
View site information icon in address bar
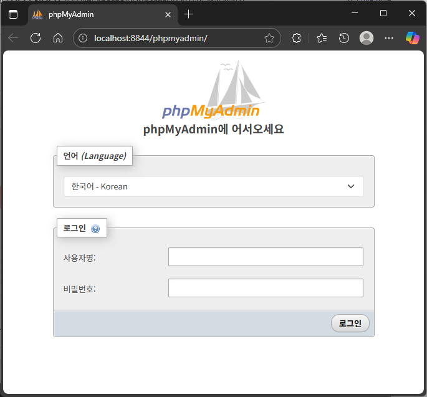tap(83, 38)
